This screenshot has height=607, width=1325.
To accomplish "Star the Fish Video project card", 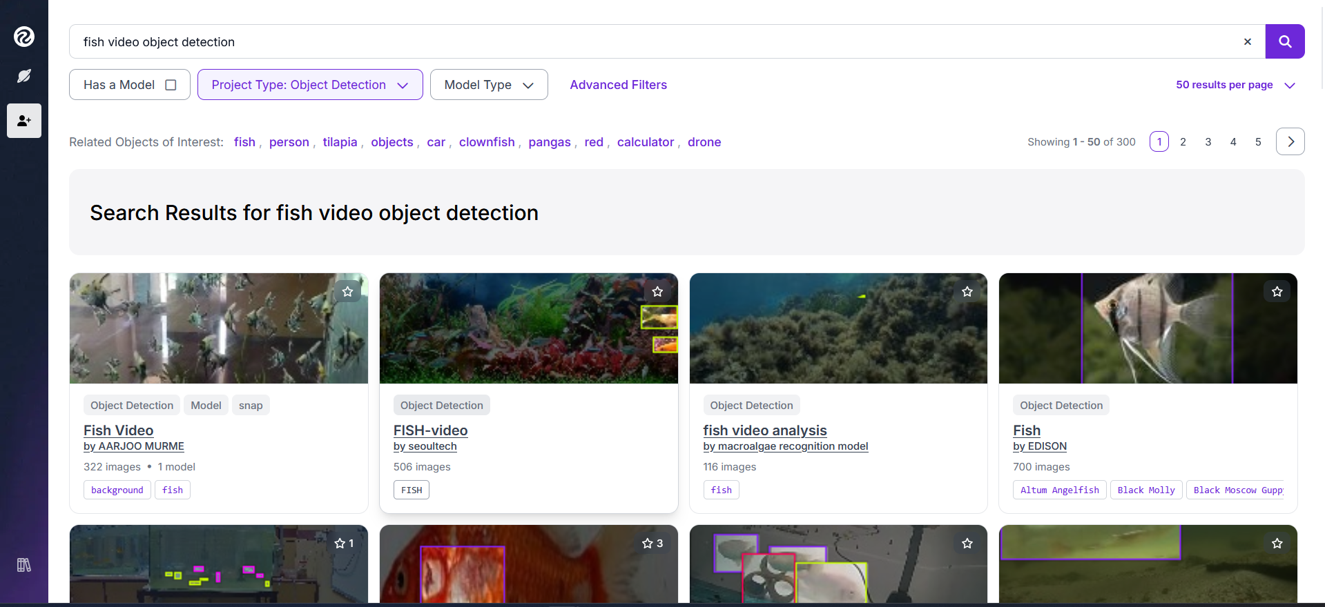I will (347, 292).
